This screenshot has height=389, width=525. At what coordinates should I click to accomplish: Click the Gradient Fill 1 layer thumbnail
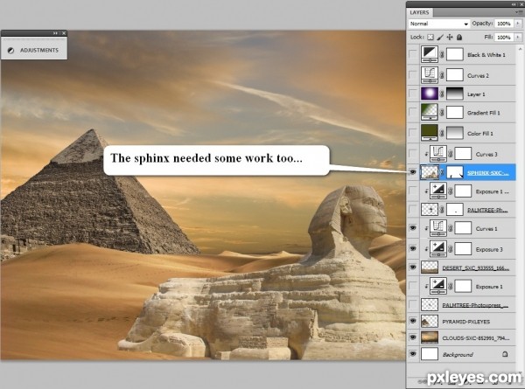point(430,113)
